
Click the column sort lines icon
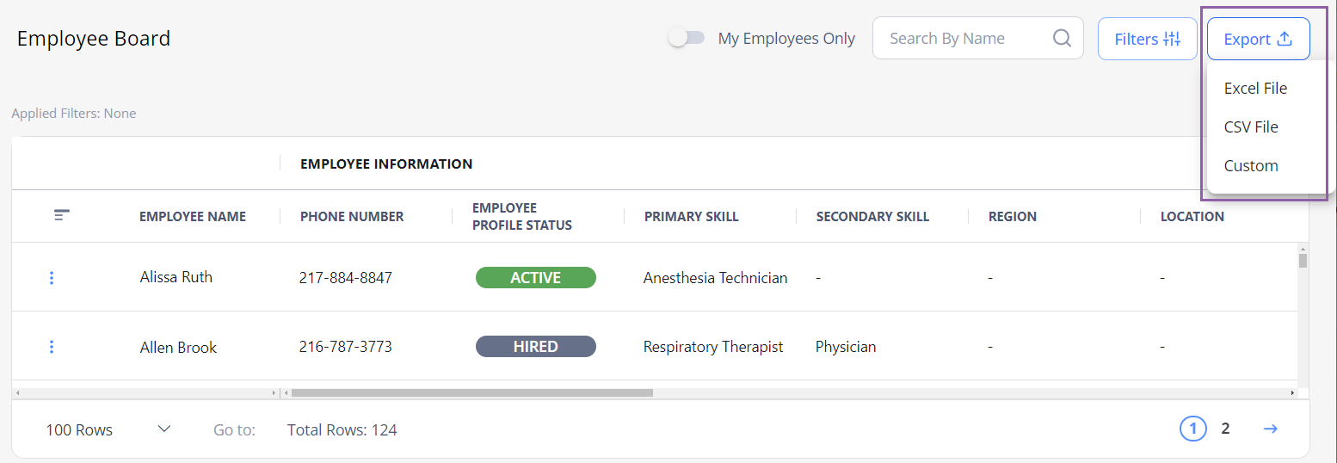point(62,215)
